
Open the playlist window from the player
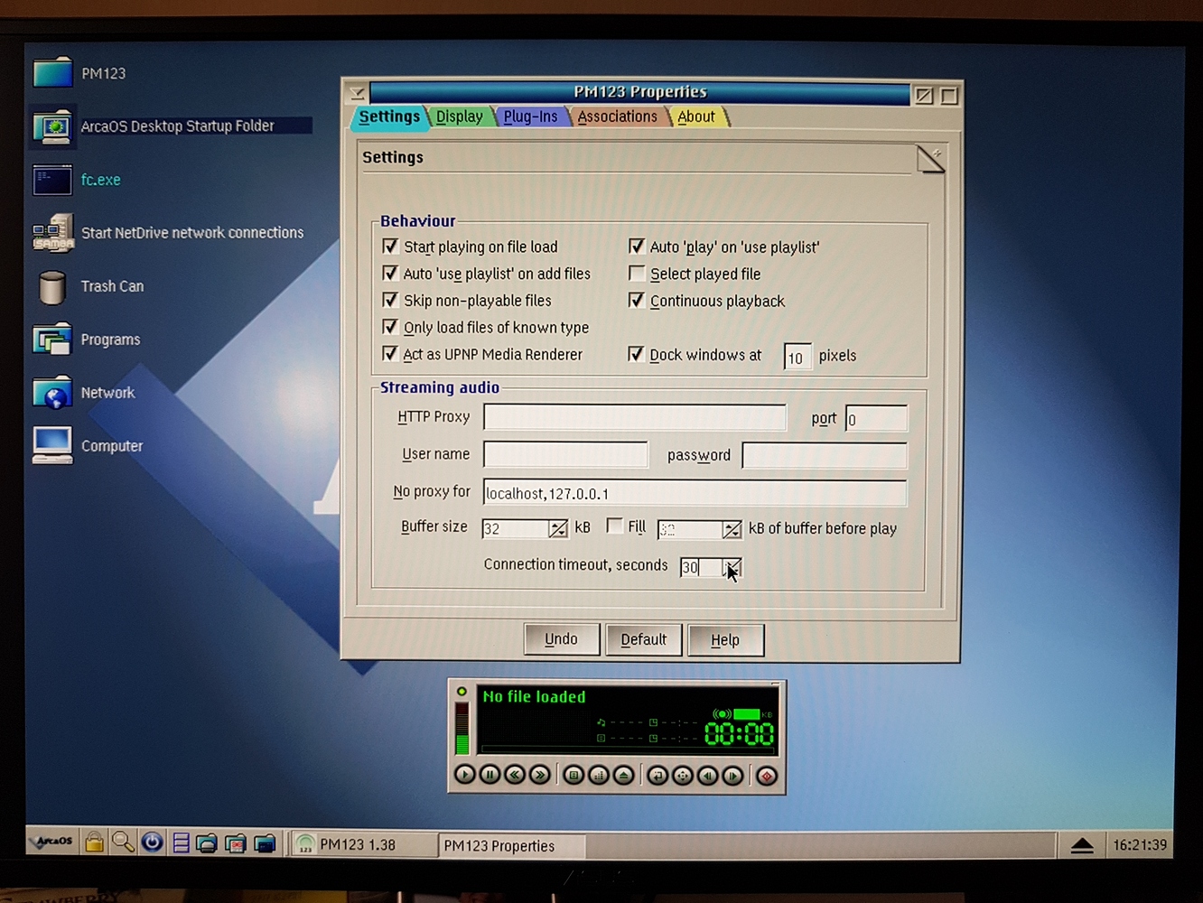coord(574,775)
